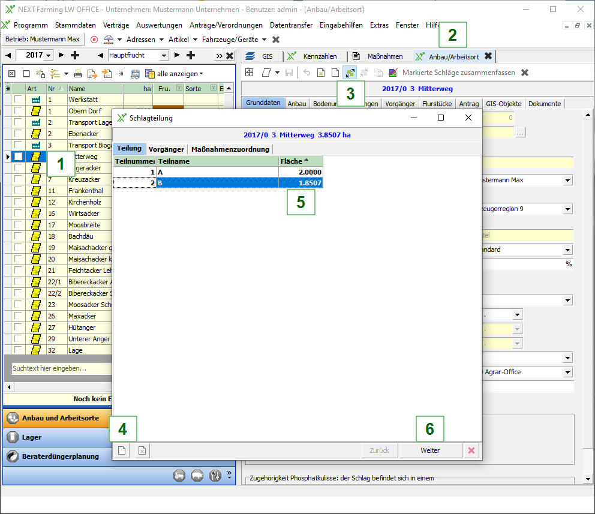Toggle the checkbox for Maxacker row
Viewport: 595px width, 514px height.
pyautogui.click(x=19, y=316)
